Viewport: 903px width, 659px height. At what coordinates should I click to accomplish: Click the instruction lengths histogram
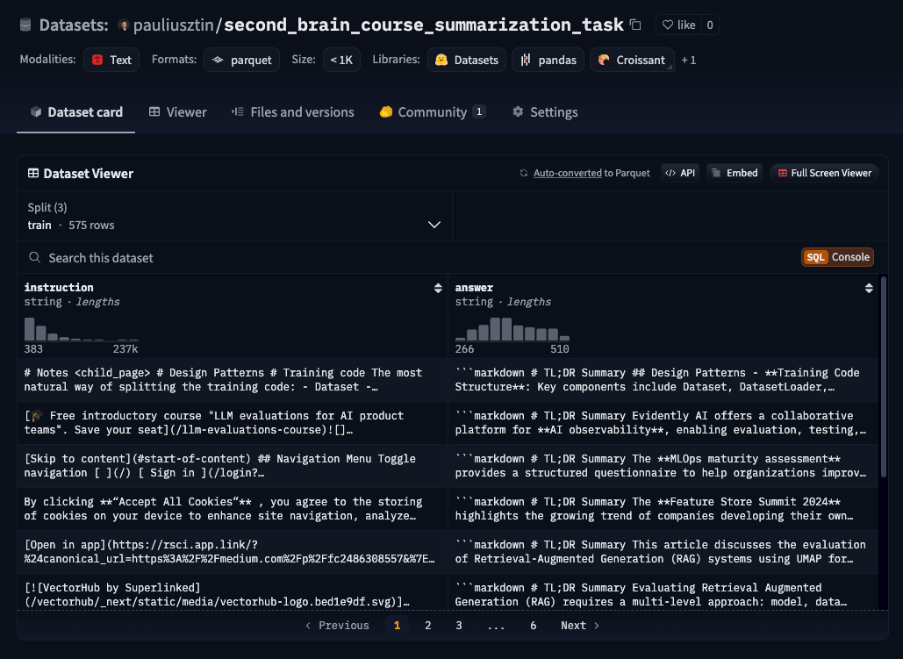coord(82,330)
